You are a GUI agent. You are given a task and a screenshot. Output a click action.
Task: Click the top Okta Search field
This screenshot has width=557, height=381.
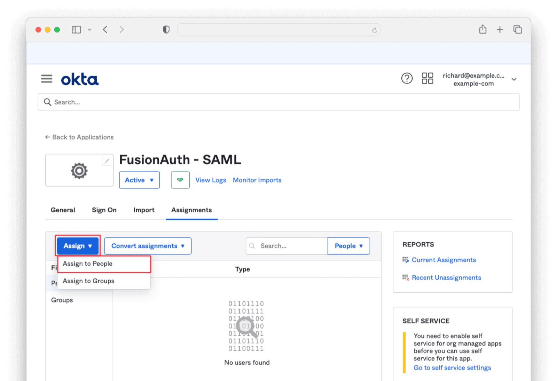(278, 102)
